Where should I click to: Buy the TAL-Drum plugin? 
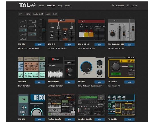(x=40, y=82)
